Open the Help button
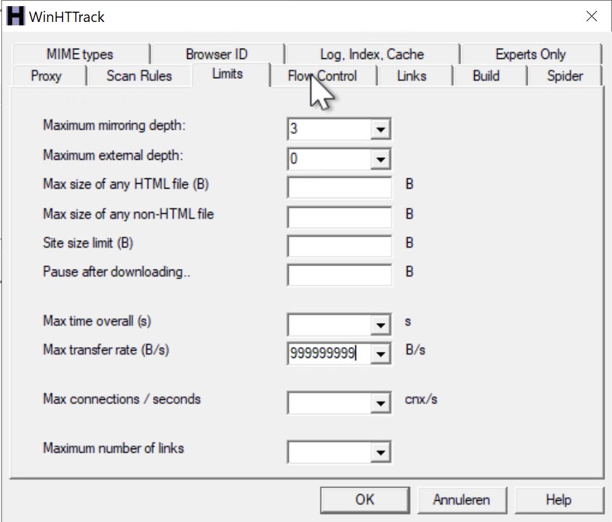Screen dimensions: 612x522 tap(558, 500)
